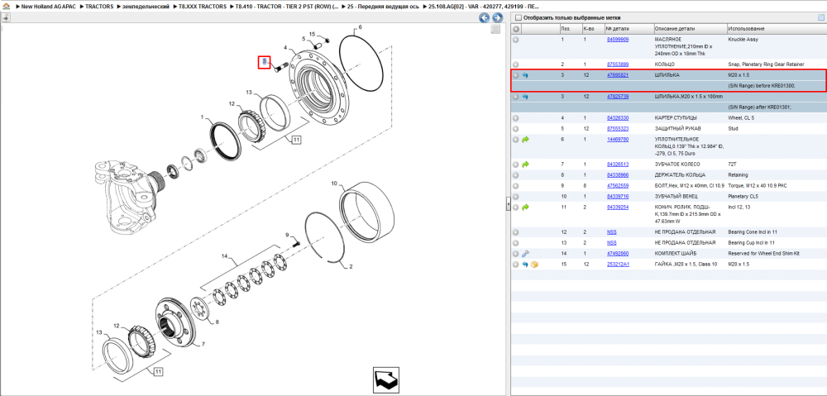The image size is (827, 396).
Task: Go to 'T8.XXX TRACTORS' breadcrumb item
Action: (x=202, y=7)
